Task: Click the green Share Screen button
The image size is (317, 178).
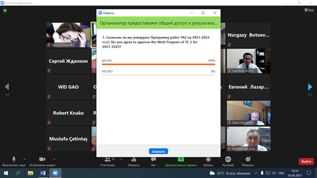Action: click(x=180, y=159)
